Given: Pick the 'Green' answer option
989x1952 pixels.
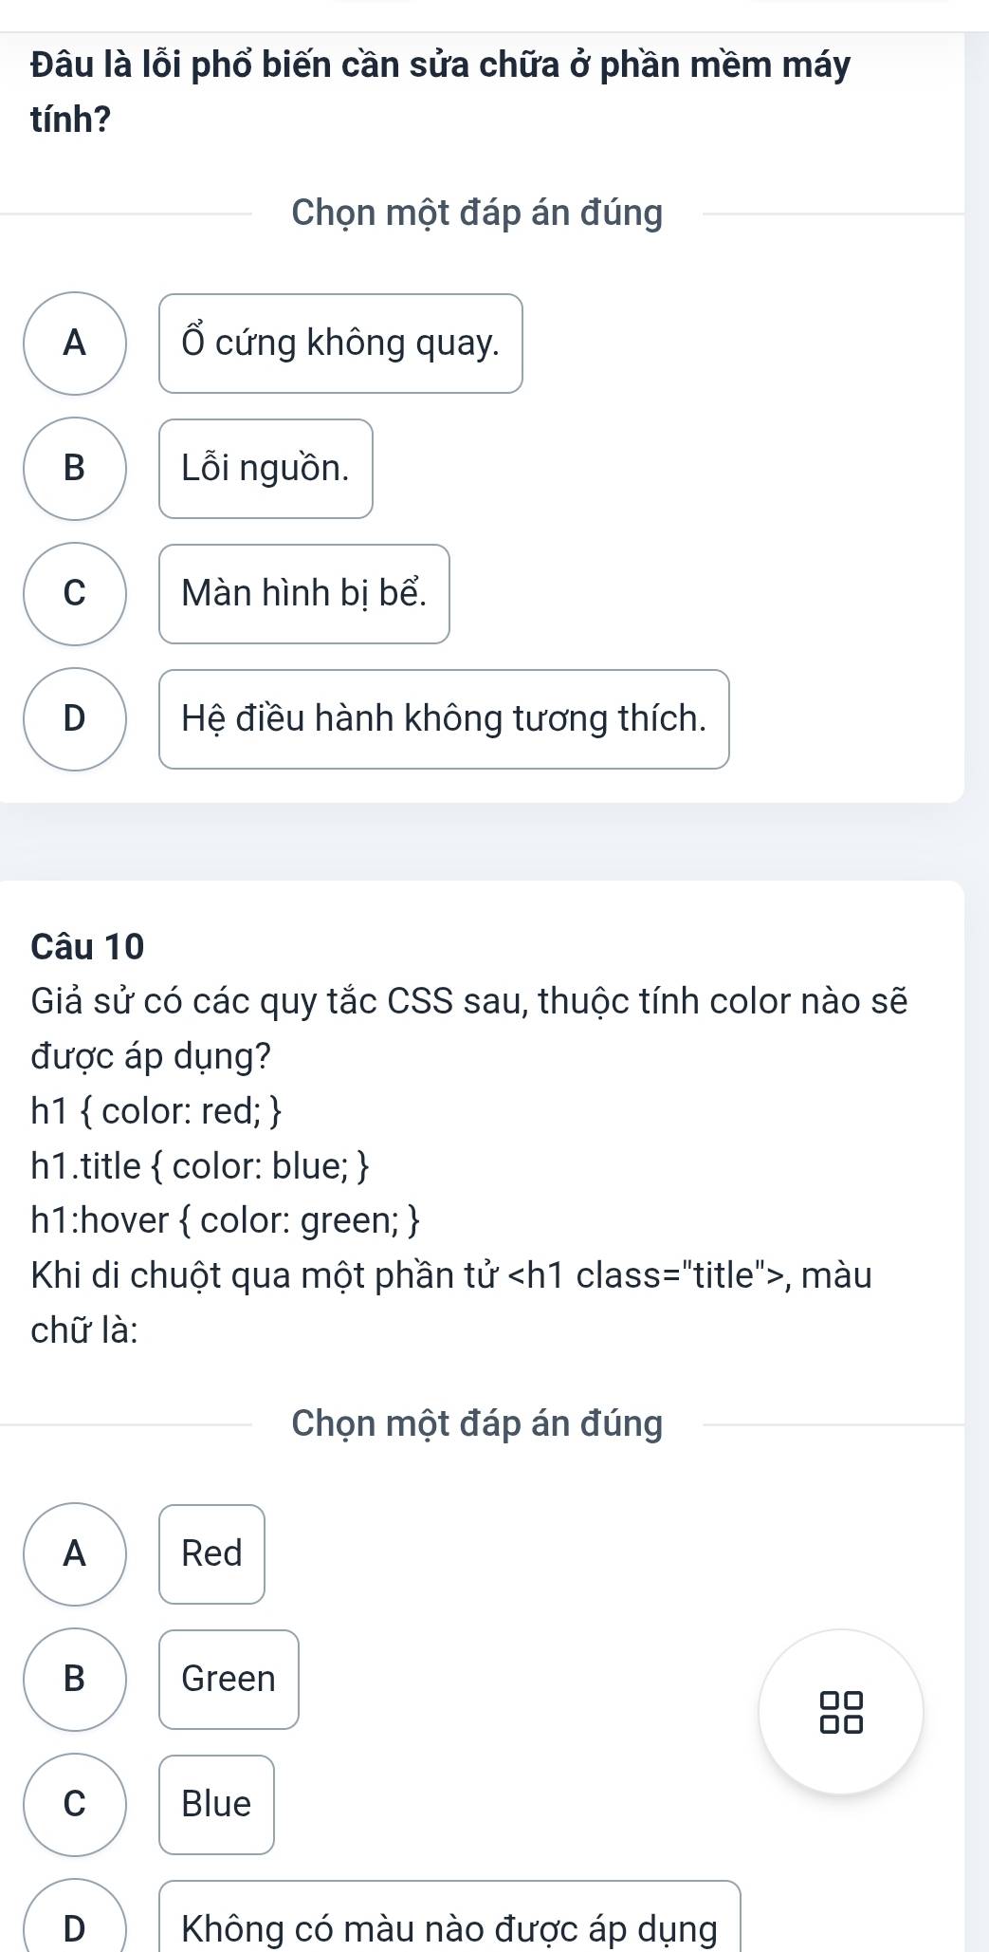Looking at the screenshot, I should (x=229, y=1679).
